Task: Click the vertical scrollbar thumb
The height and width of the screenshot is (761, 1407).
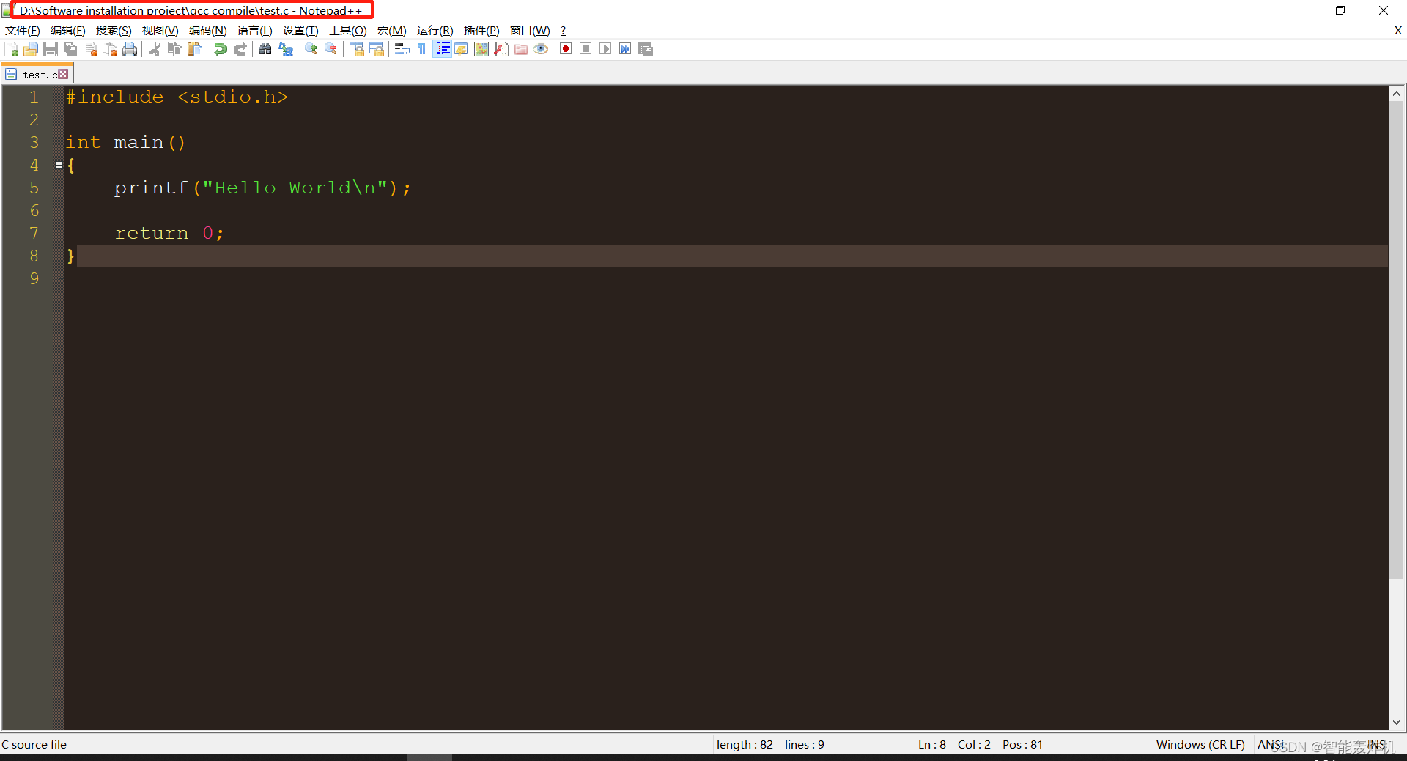Action: (x=1397, y=339)
